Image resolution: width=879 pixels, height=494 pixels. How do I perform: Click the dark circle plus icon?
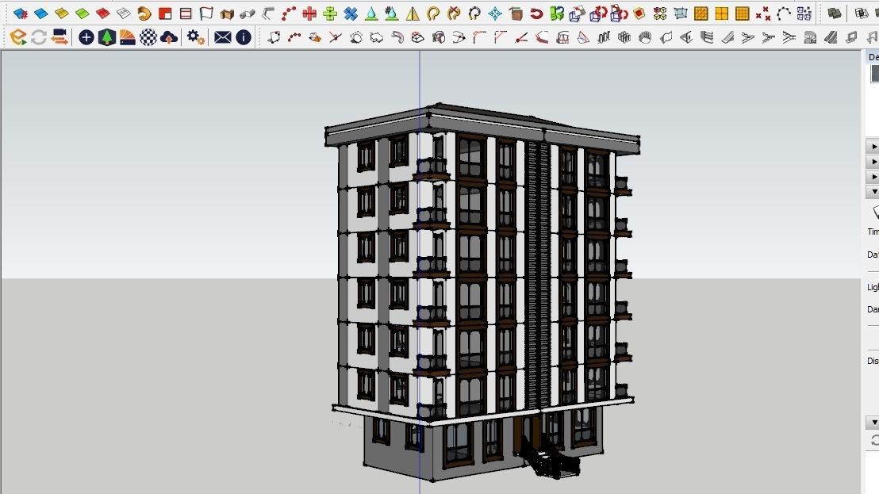[x=86, y=37]
